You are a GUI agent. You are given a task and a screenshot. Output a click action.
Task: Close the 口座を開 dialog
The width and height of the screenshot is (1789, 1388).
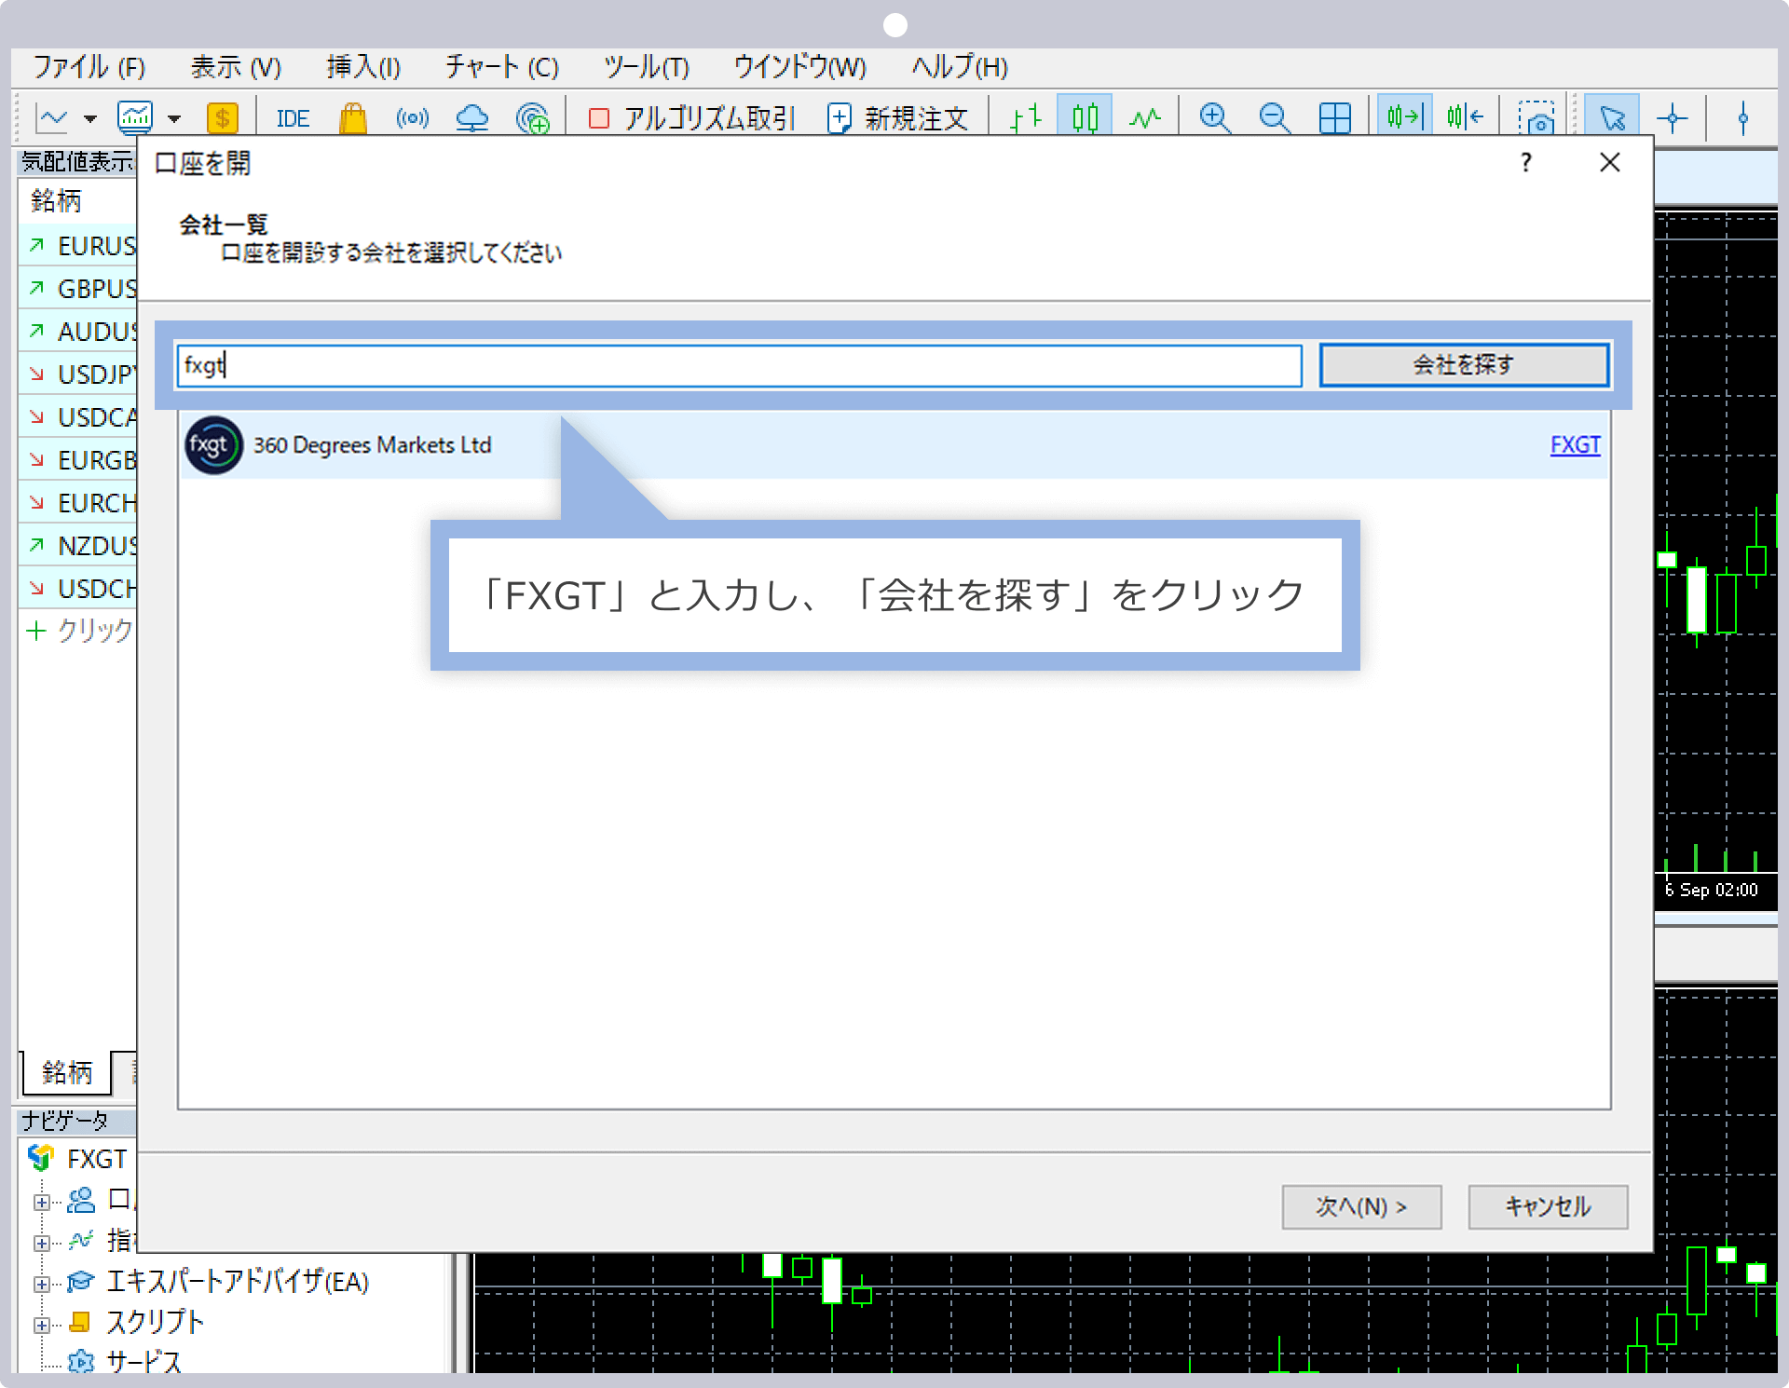tap(1609, 163)
